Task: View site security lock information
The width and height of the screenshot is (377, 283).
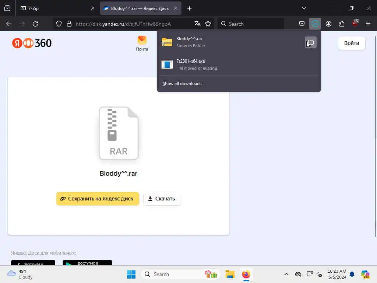Action: click(69, 24)
